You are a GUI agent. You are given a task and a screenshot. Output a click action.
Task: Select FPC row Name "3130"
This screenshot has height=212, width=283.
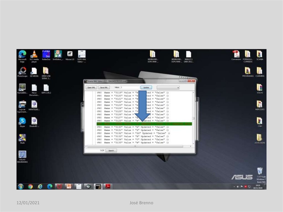(x=133, y=127)
